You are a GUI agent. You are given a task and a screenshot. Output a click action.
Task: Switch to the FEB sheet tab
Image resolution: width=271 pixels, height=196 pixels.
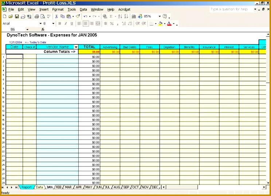click(58, 187)
